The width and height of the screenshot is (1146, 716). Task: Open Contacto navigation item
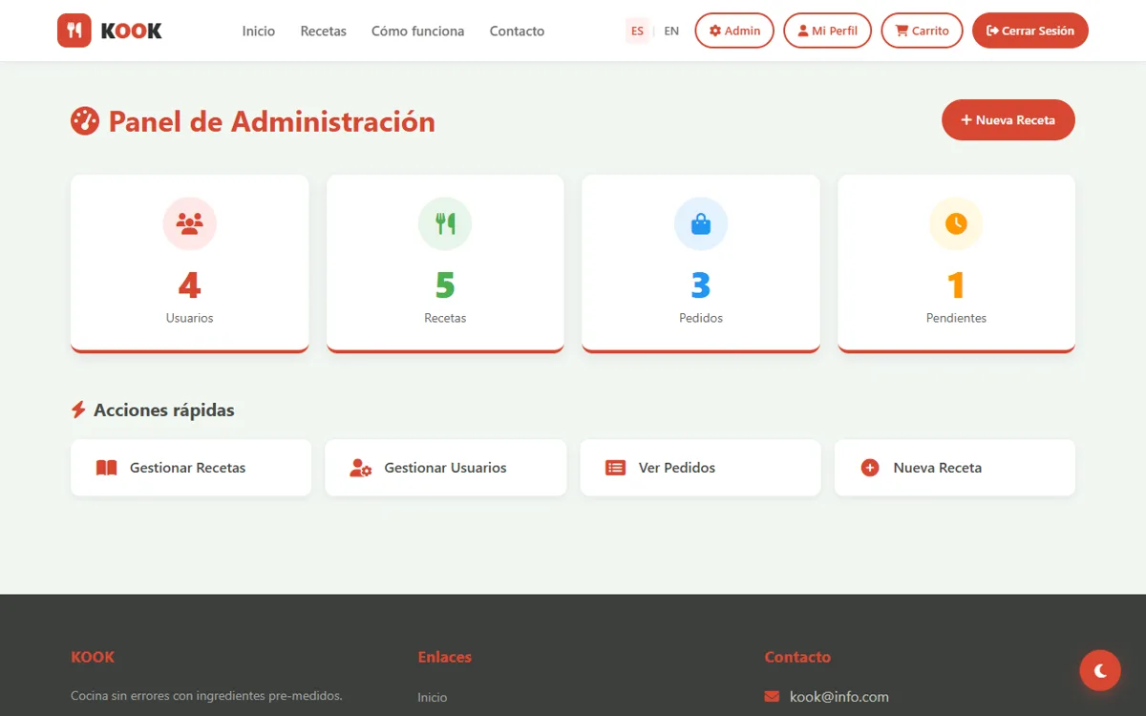click(517, 31)
